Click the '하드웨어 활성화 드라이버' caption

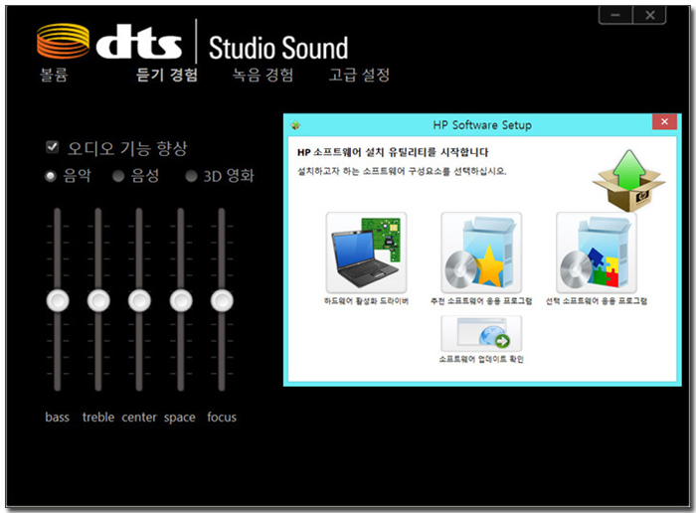pos(366,301)
